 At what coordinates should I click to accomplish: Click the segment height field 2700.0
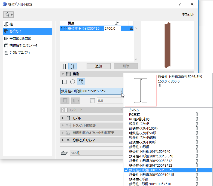point(112,29)
